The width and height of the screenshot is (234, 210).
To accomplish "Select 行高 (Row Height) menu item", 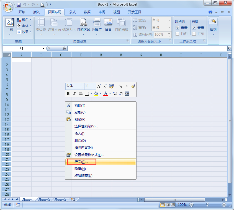I will pyautogui.click(x=80, y=162).
